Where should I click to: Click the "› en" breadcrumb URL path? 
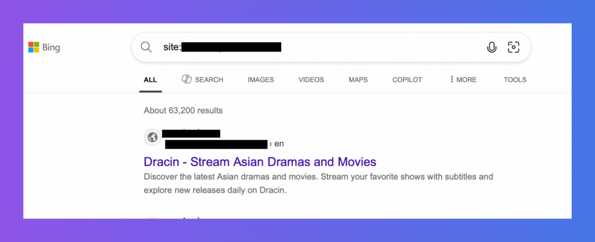click(277, 143)
